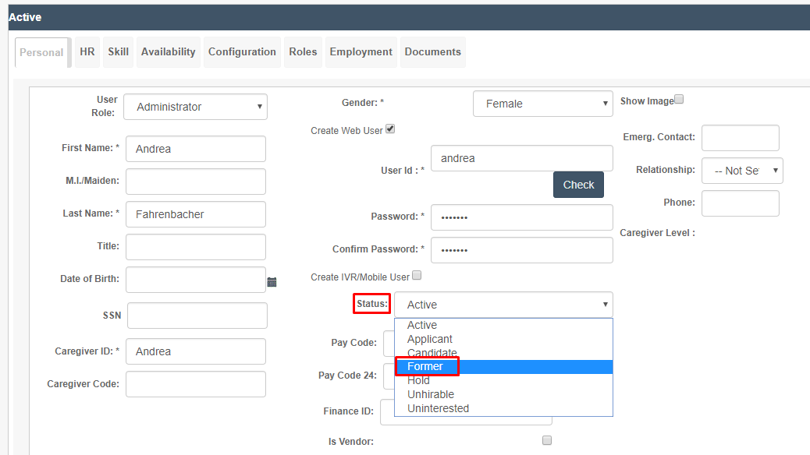The image size is (810, 455).
Task: Tick the Is Vendor checkbox
Action: click(x=547, y=440)
